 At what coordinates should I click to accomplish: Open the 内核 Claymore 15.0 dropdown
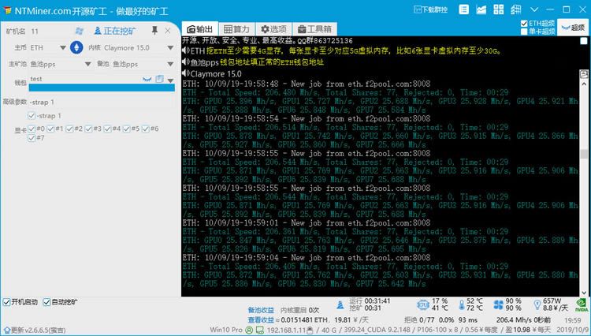170,48
